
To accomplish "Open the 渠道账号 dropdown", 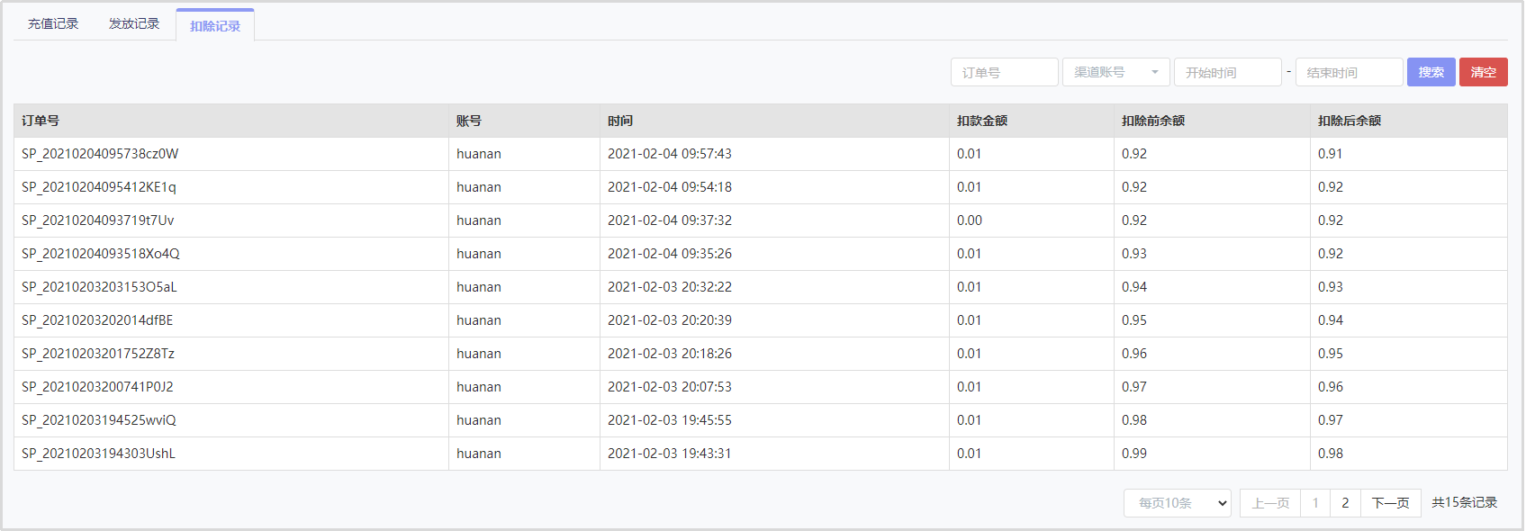I will coord(1116,72).
